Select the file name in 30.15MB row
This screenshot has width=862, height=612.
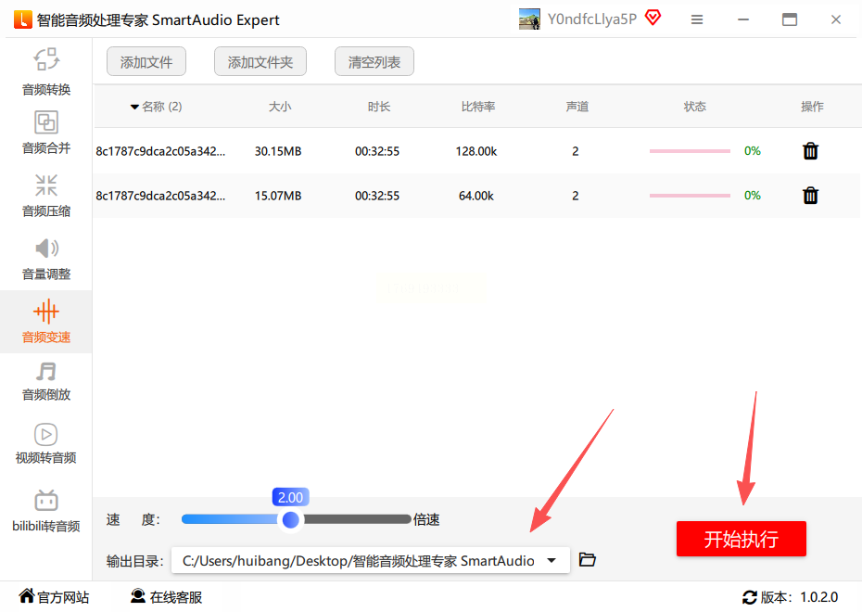pyautogui.click(x=160, y=151)
